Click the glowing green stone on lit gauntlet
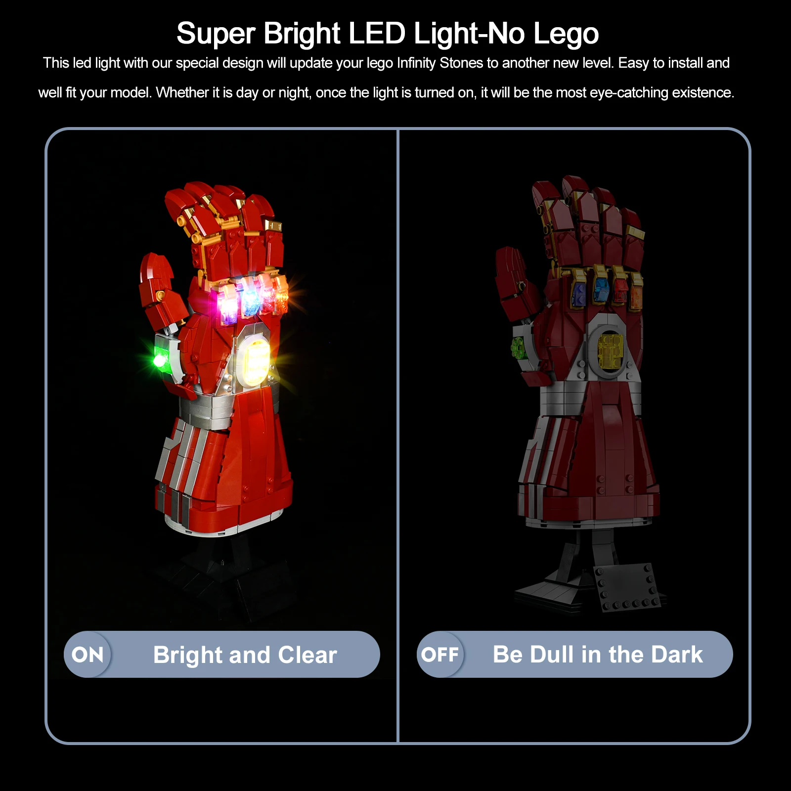 (x=159, y=359)
